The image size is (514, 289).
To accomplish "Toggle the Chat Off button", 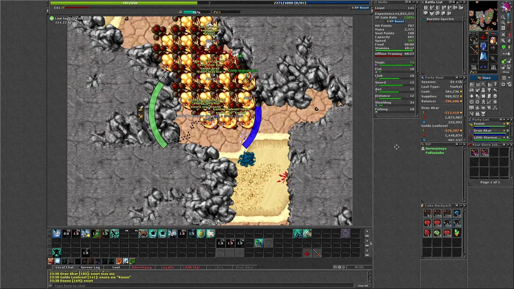I will click(363, 286).
